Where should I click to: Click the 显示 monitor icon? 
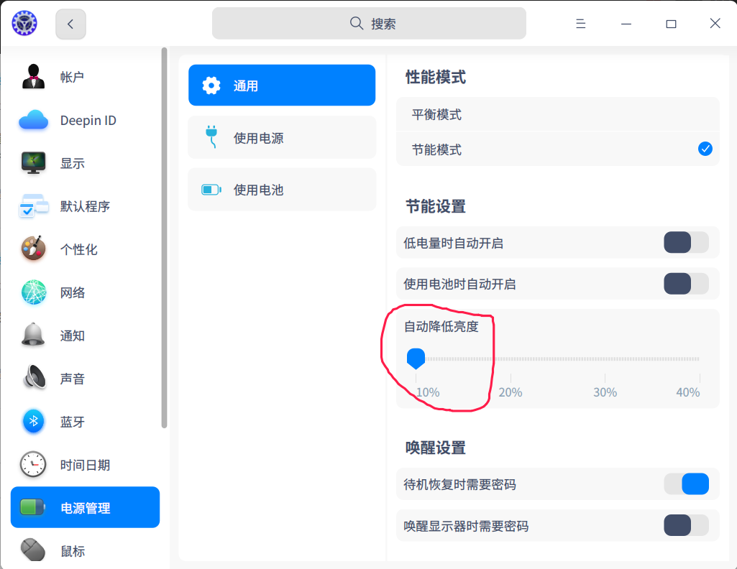[x=33, y=163]
